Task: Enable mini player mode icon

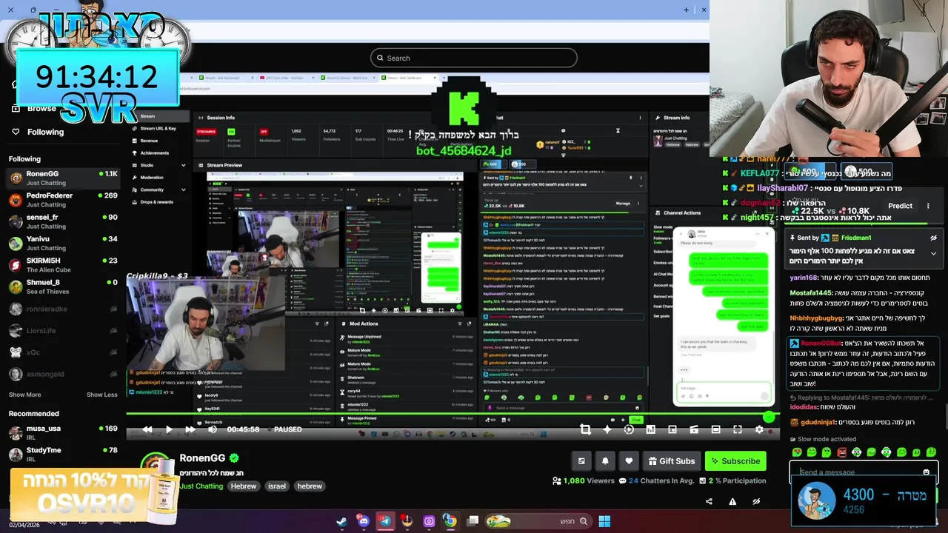Action: pos(672,429)
